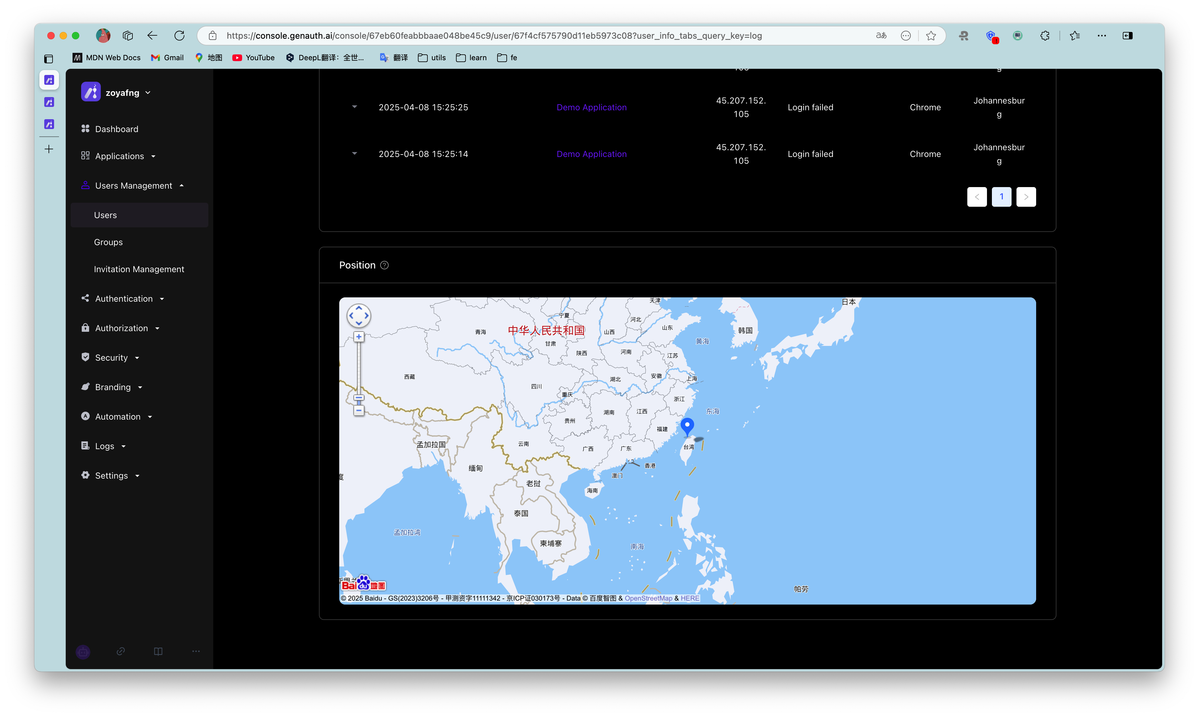Screen dimensions: 1199x717
Task: Click the map pan direction control
Action: pos(359,315)
